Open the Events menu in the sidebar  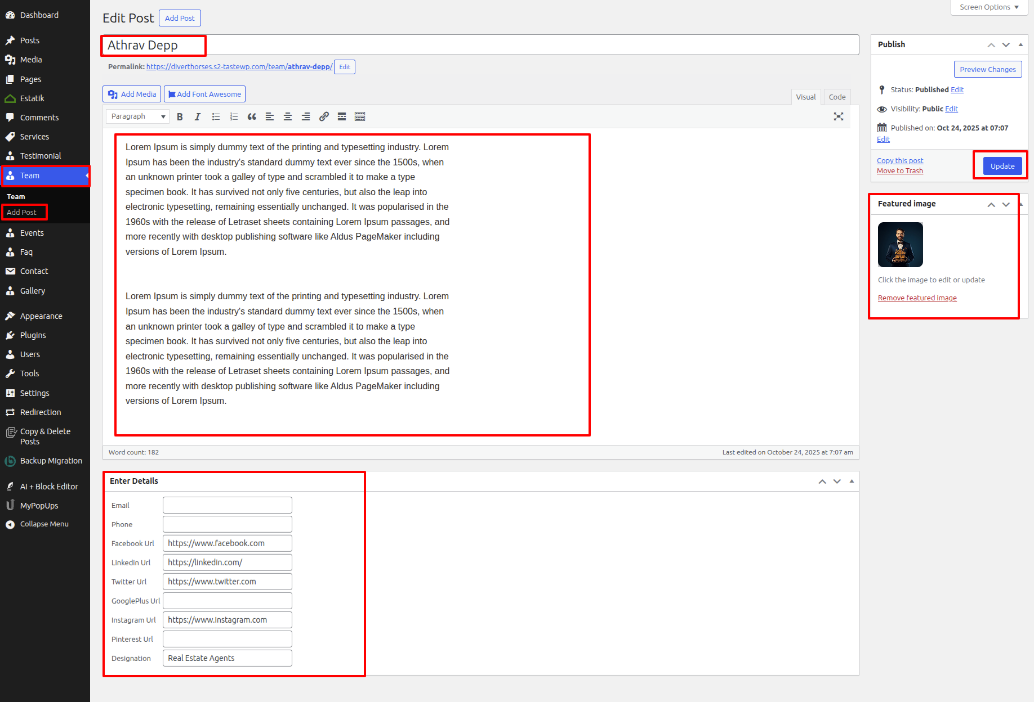tap(32, 233)
